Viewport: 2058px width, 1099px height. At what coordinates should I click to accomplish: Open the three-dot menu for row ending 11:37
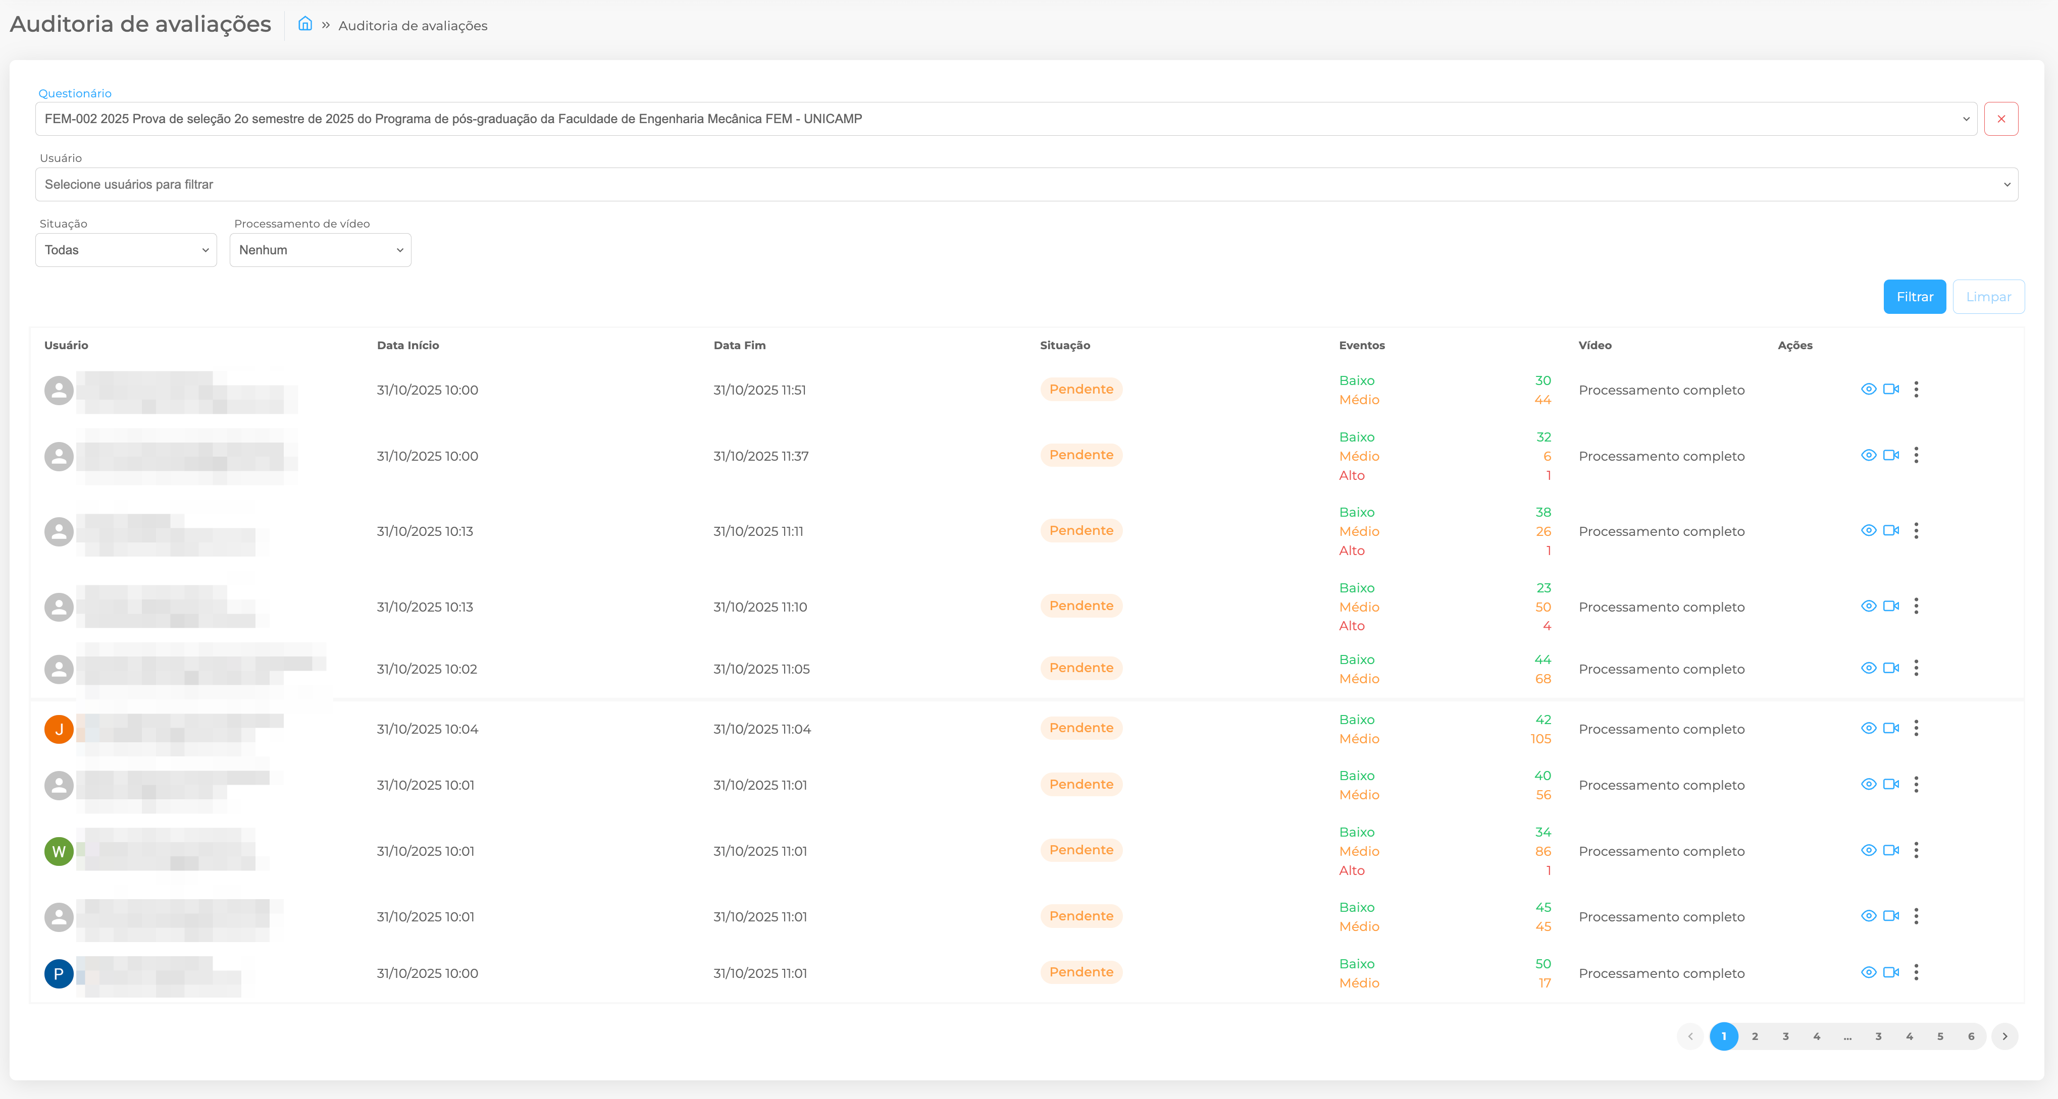pos(1916,455)
